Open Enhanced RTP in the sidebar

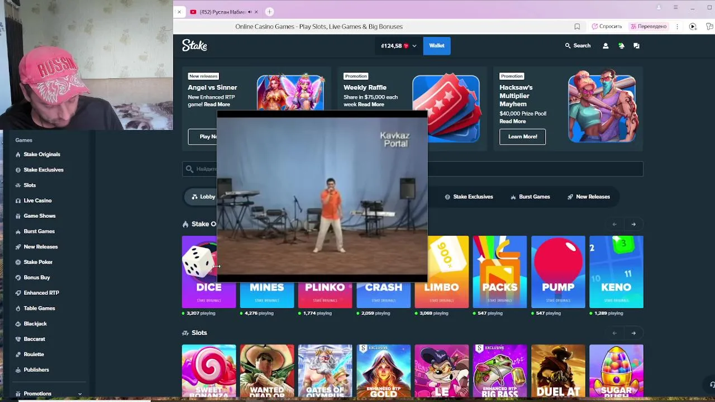pos(41,293)
